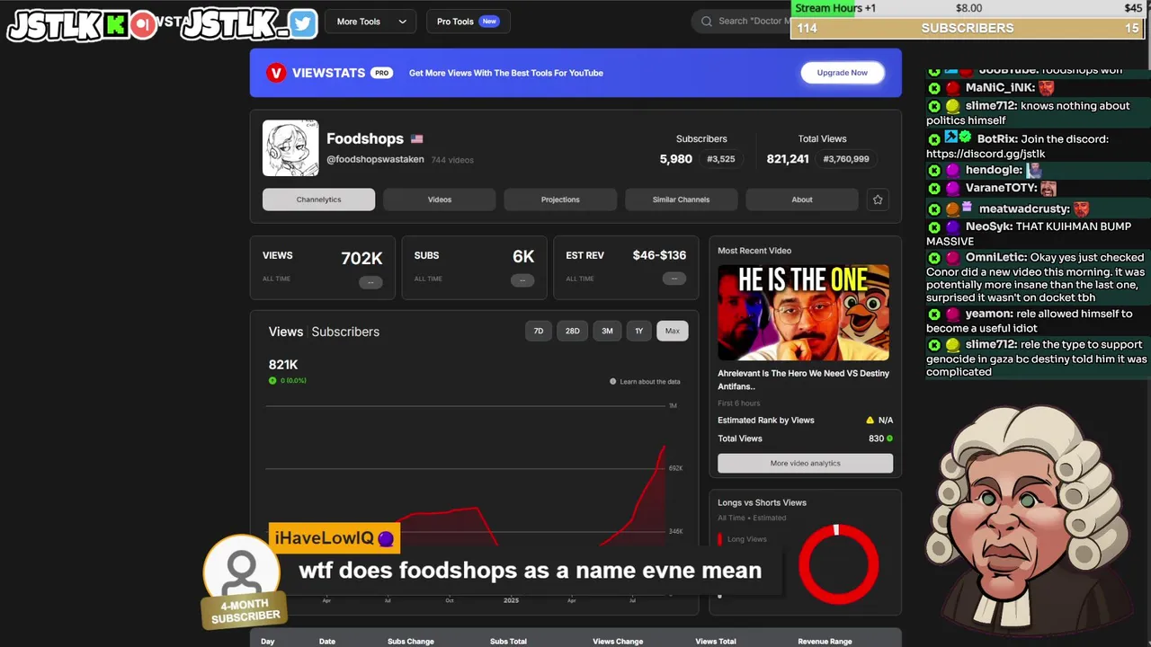
Task: Click the Ahrelevant Is The Hero video title
Action: 803,380
